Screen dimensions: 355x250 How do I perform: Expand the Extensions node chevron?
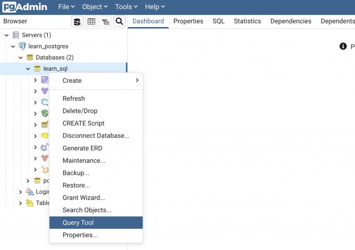click(x=35, y=113)
